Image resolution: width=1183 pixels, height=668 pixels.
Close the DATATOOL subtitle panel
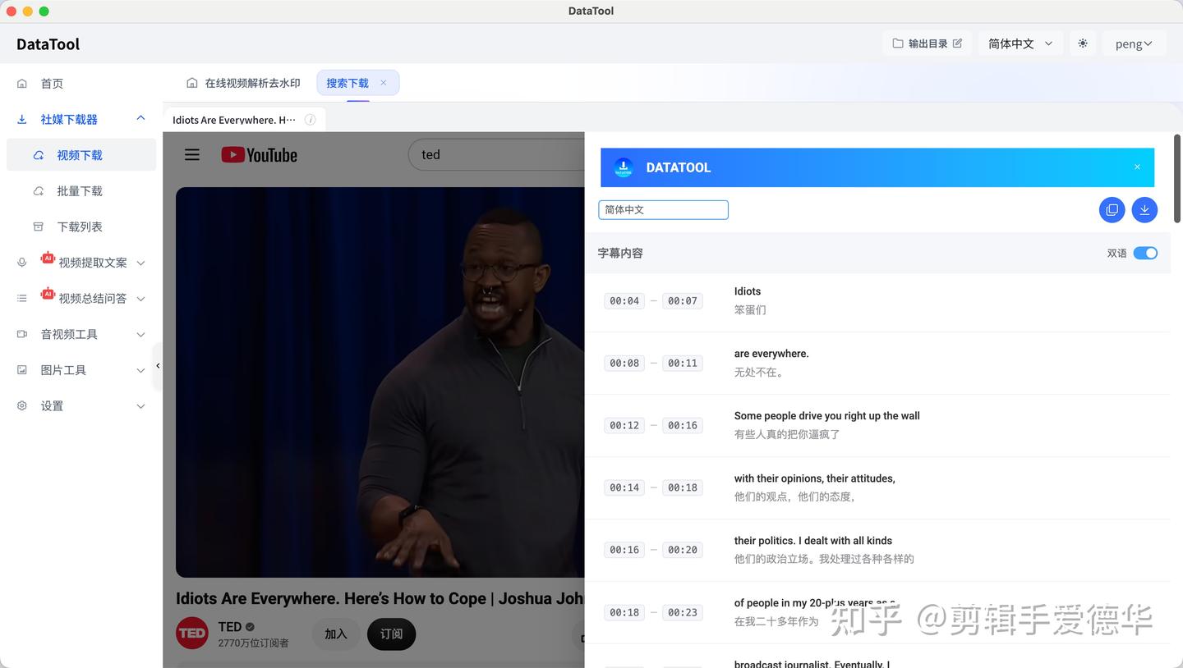pyautogui.click(x=1137, y=167)
